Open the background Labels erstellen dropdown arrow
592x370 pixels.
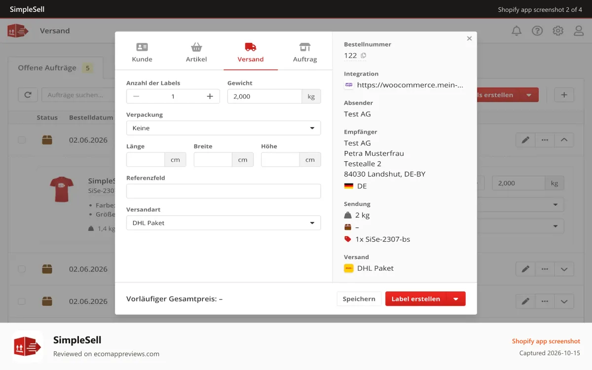529,95
